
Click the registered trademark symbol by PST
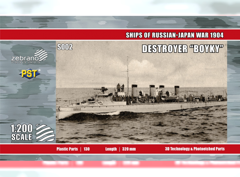pos(39,70)
